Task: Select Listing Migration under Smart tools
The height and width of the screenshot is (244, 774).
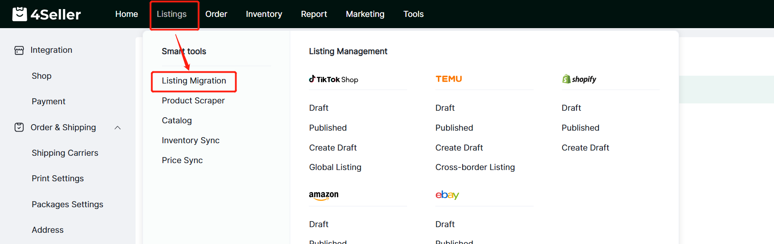Action: [194, 81]
